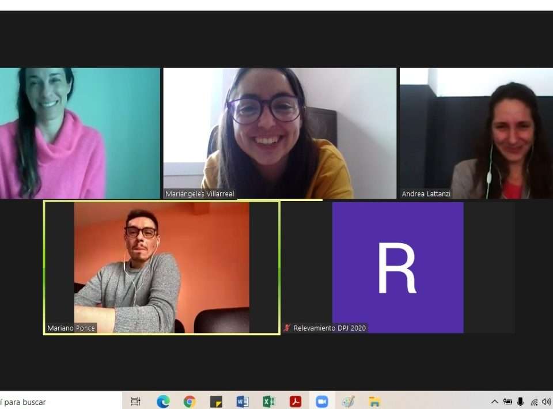Click the Windows search box
The image size is (553, 409).
[60, 402]
